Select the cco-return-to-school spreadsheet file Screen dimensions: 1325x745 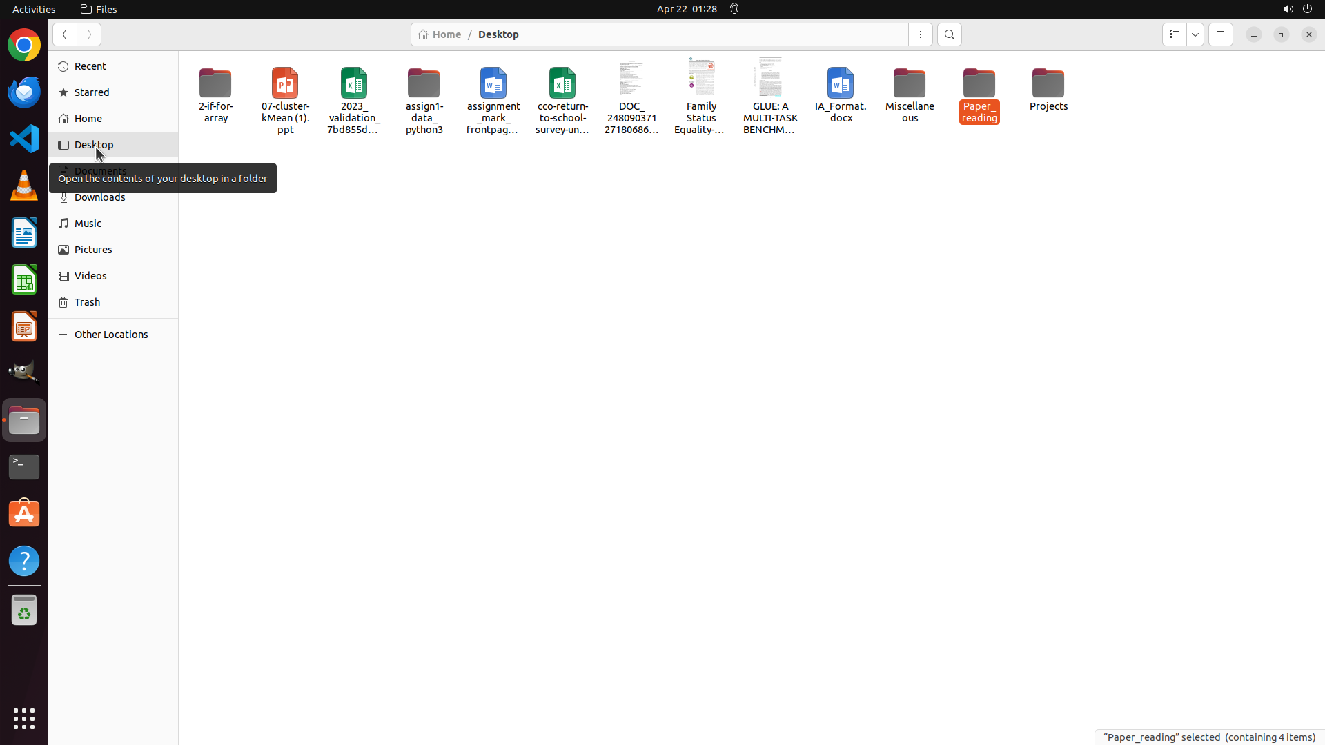562,84
